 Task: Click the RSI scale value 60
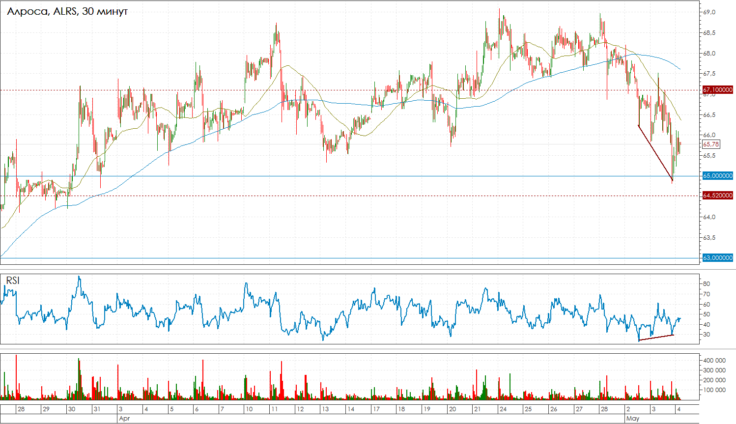point(707,305)
